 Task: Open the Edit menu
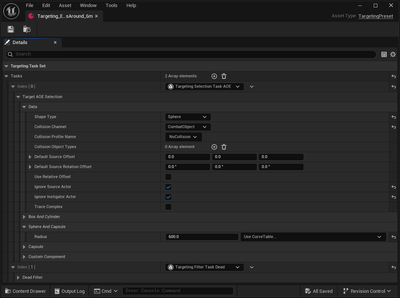tap(46, 5)
